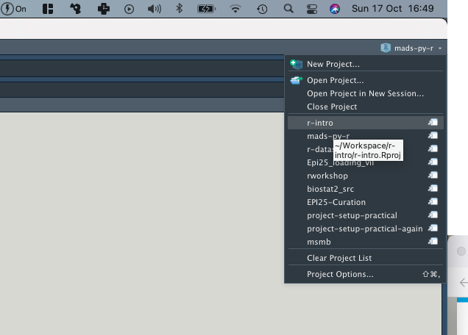Open rworkshop in a new session icon
Image resolution: width=468 pixels, height=335 pixels.
433,176
